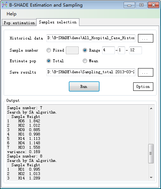
Task: Open the Help menu
Action: (x=11, y=14)
